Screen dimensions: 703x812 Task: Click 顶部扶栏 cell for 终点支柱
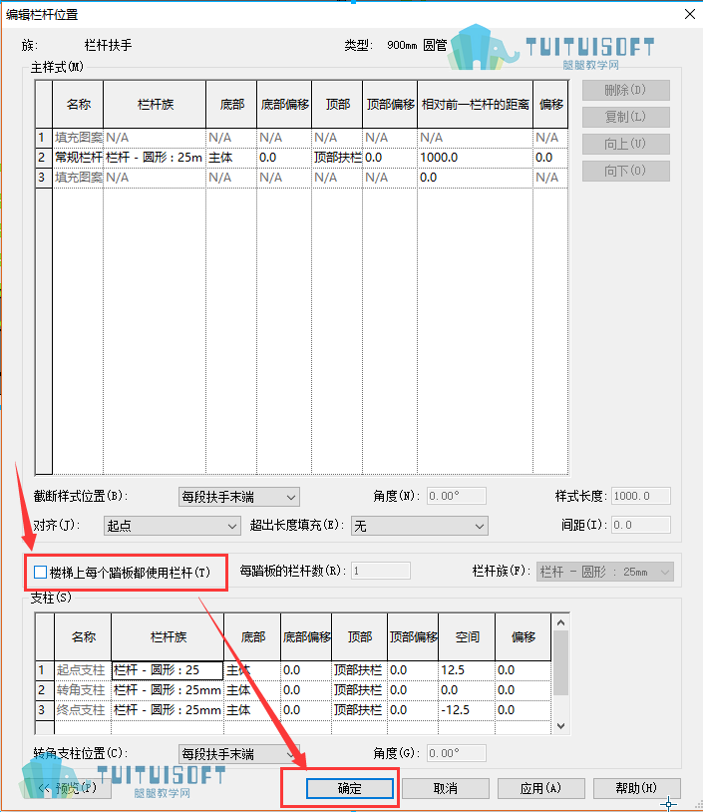click(360, 710)
